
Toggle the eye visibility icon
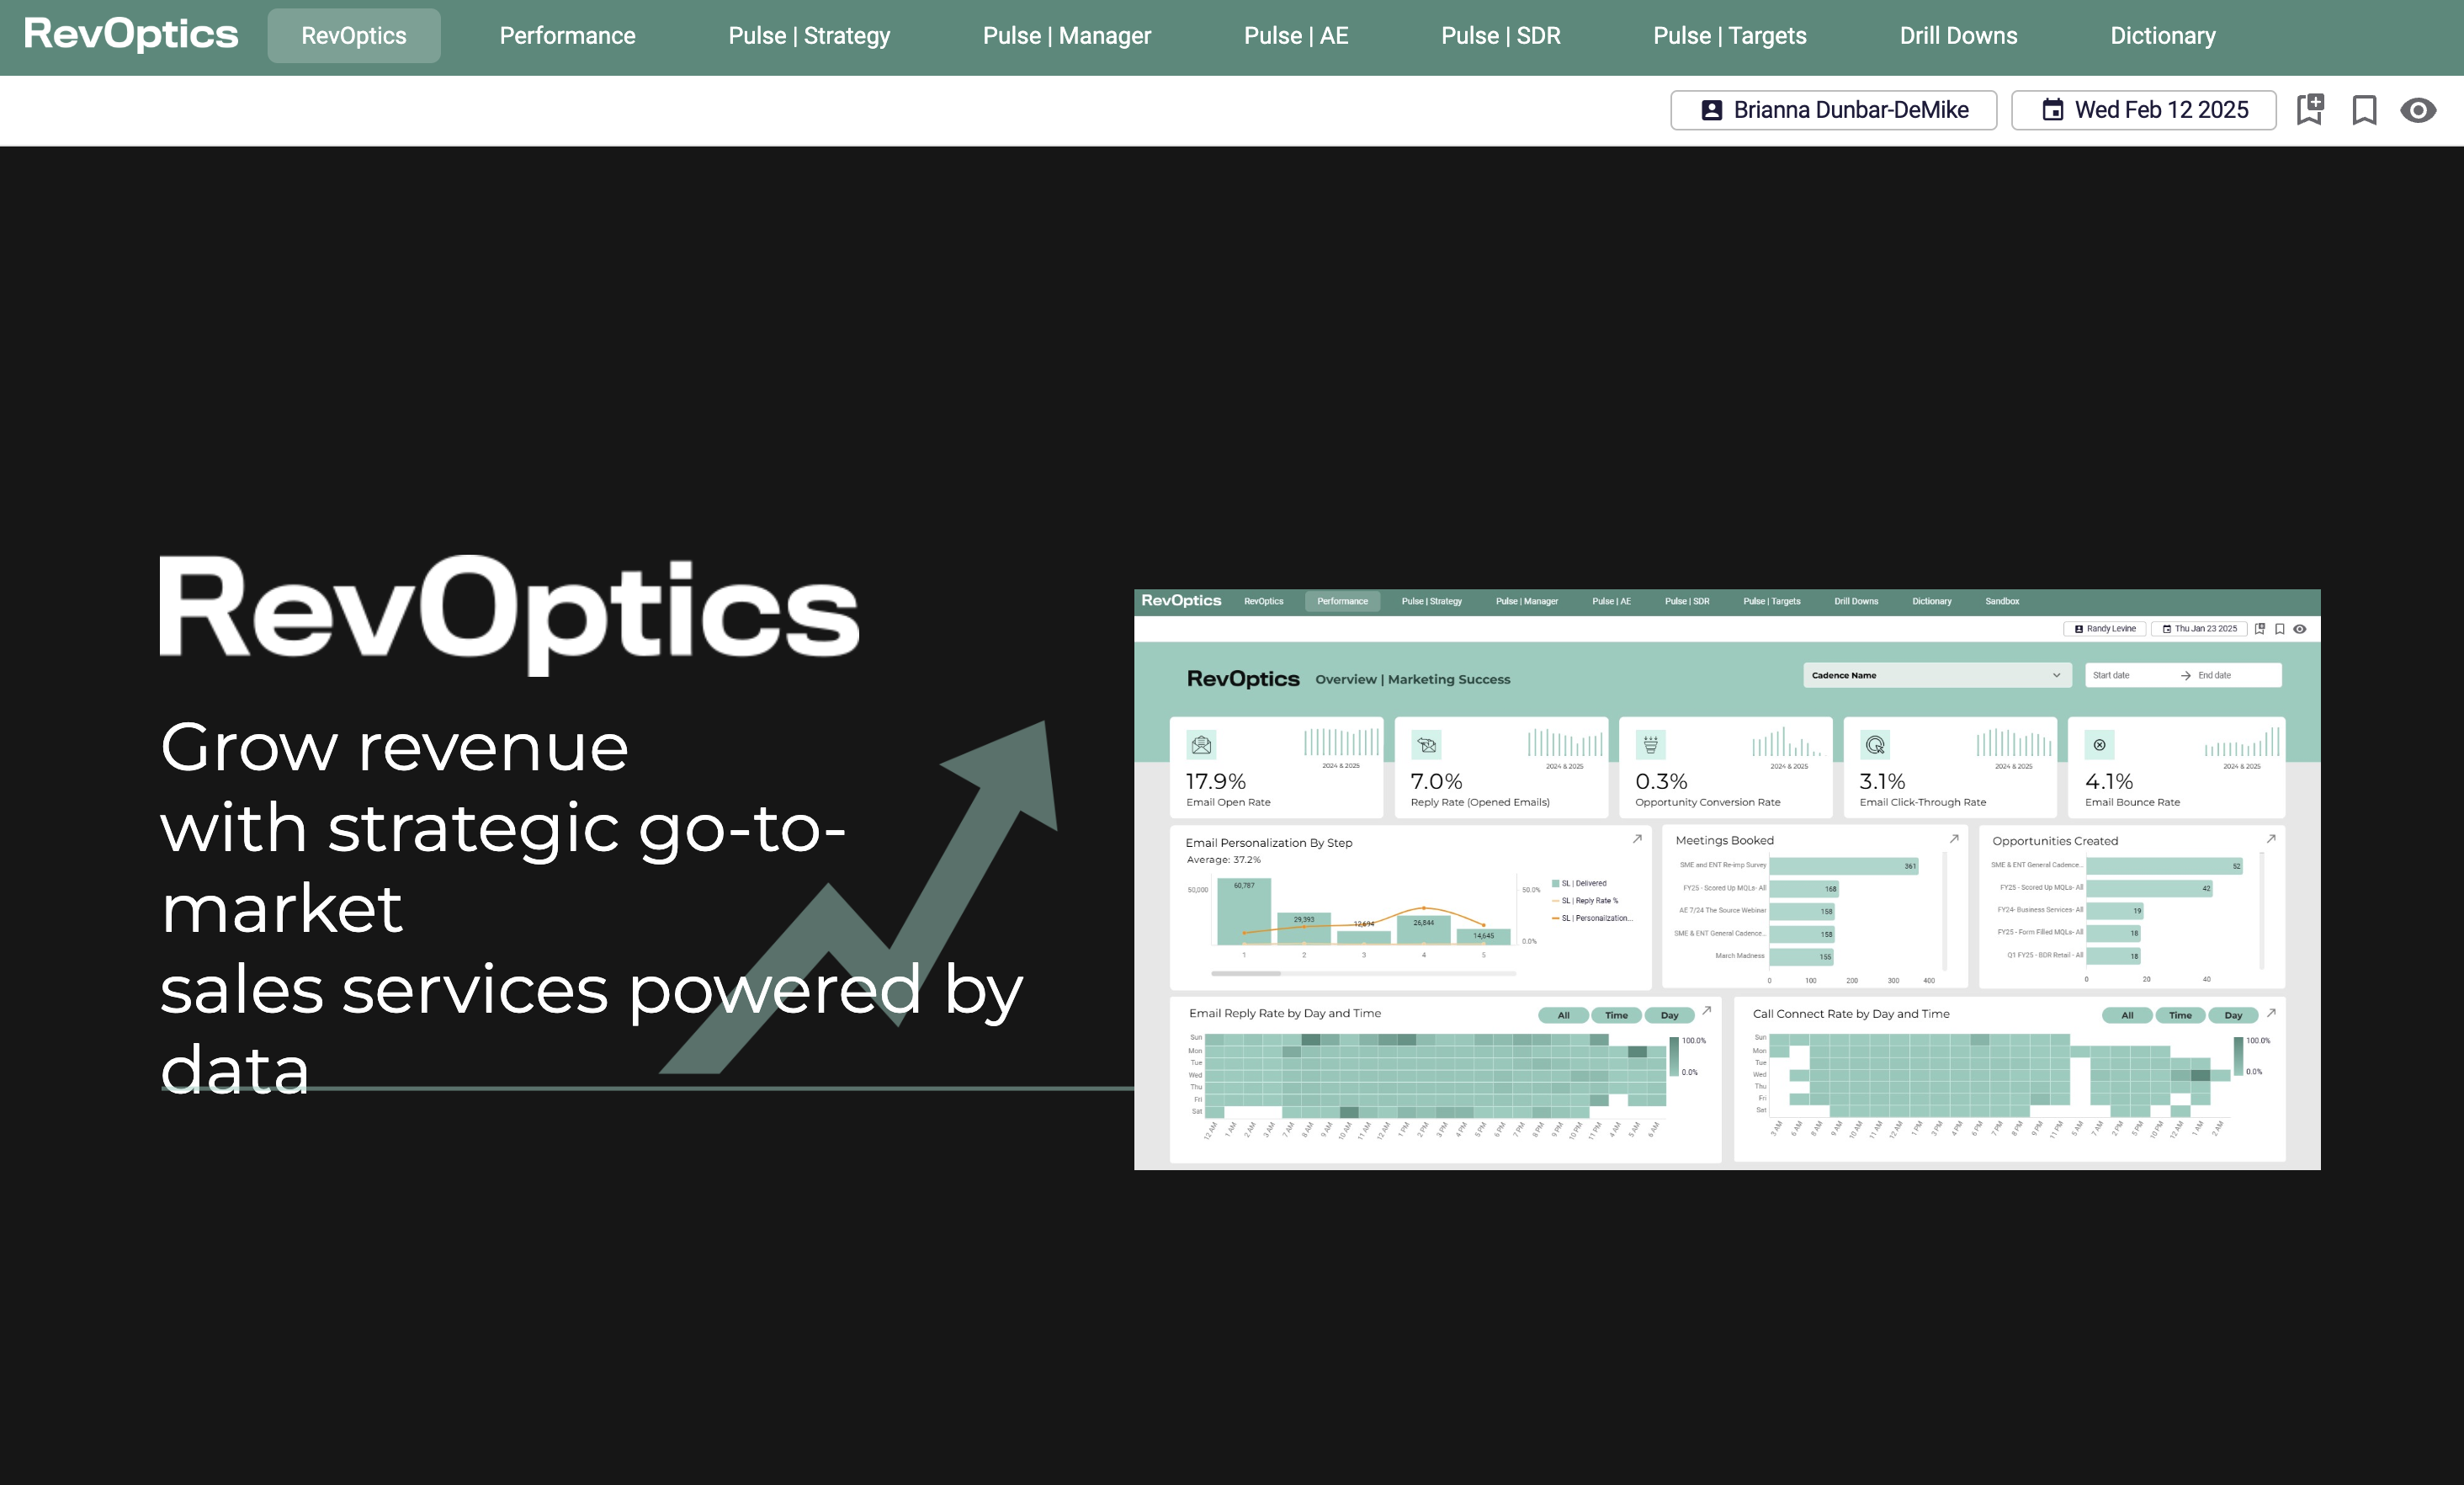click(x=2418, y=109)
